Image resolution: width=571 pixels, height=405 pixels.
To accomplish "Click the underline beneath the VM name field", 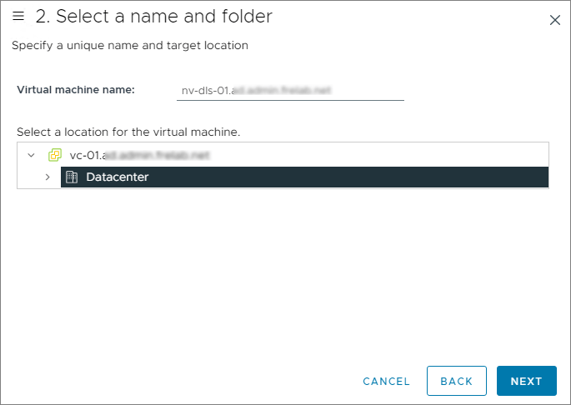I will 289,100.
